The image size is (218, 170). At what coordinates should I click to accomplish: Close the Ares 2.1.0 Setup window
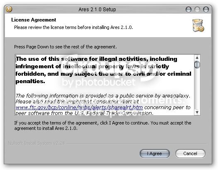click(x=206, y=10)
